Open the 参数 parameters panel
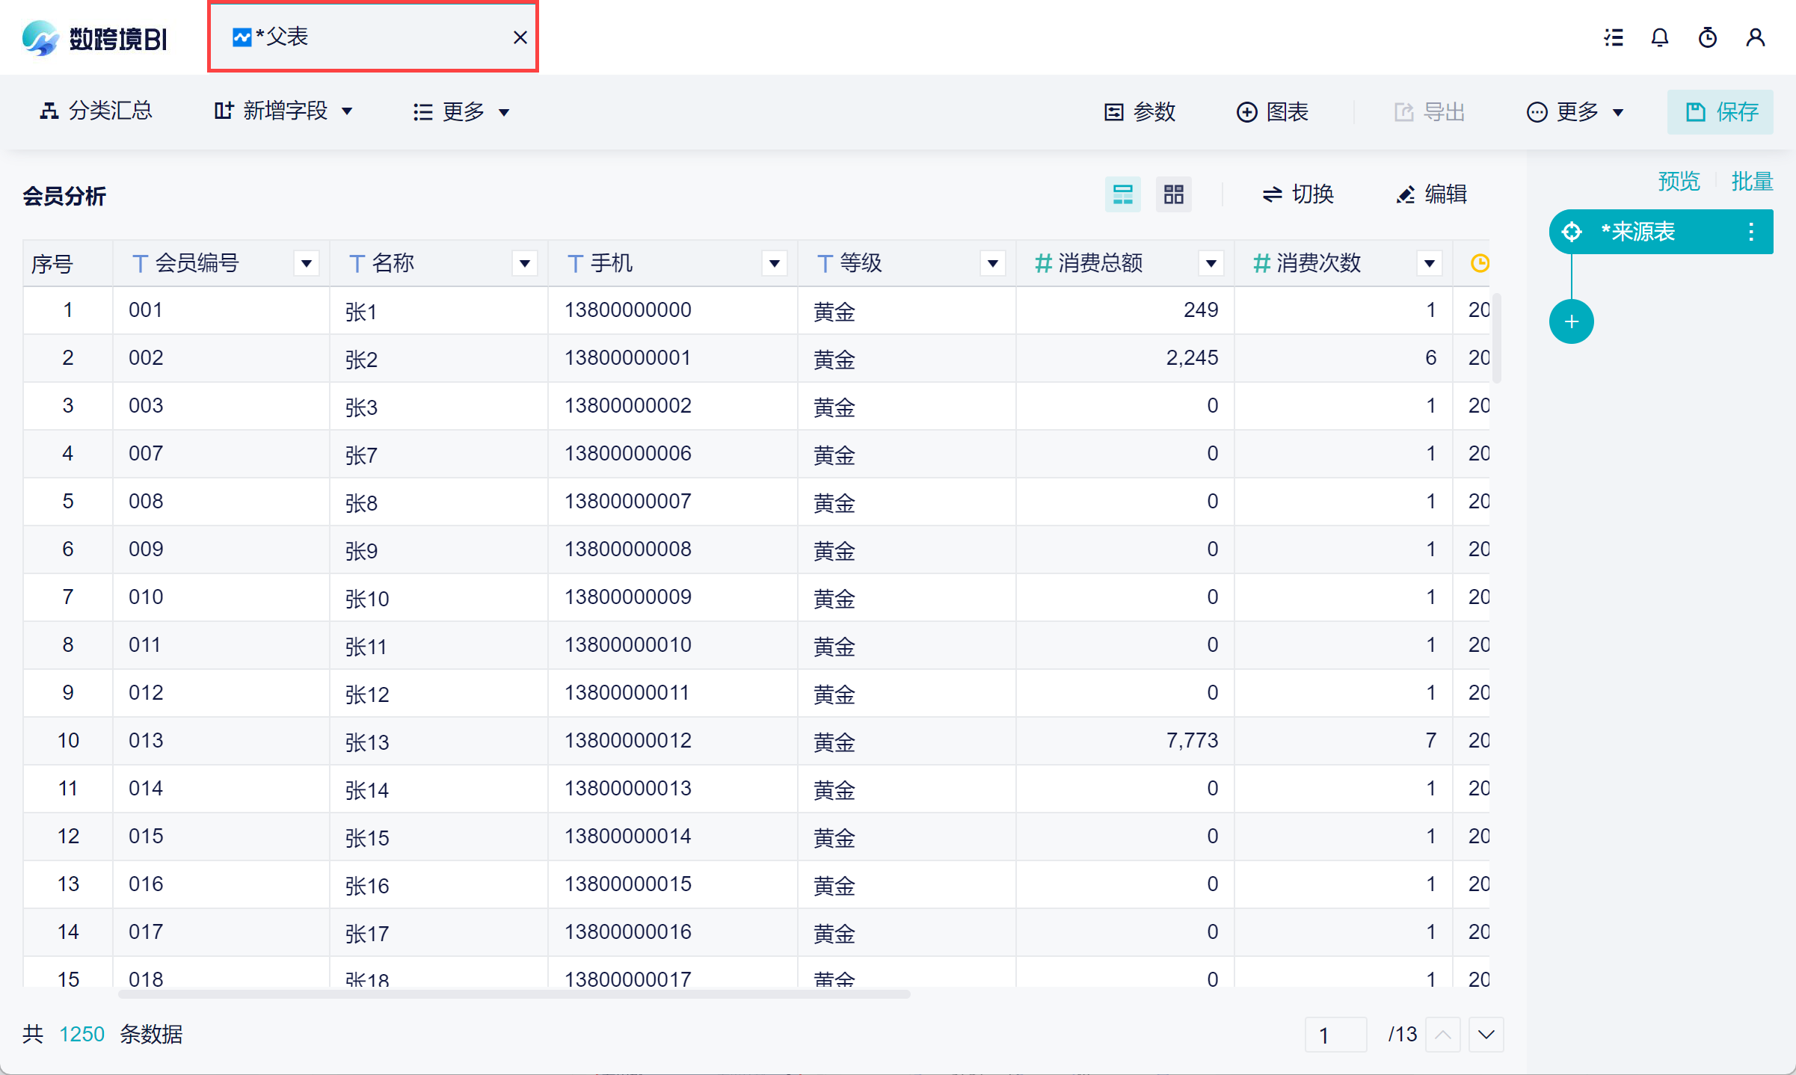Screen dimensions: 1796x1075 click(x=1140, y=112)
